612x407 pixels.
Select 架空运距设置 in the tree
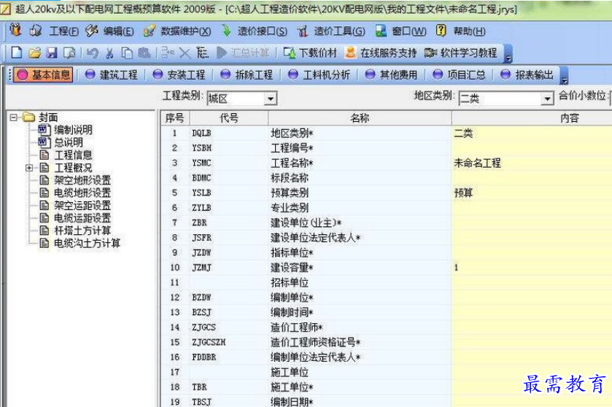(82, 205)
